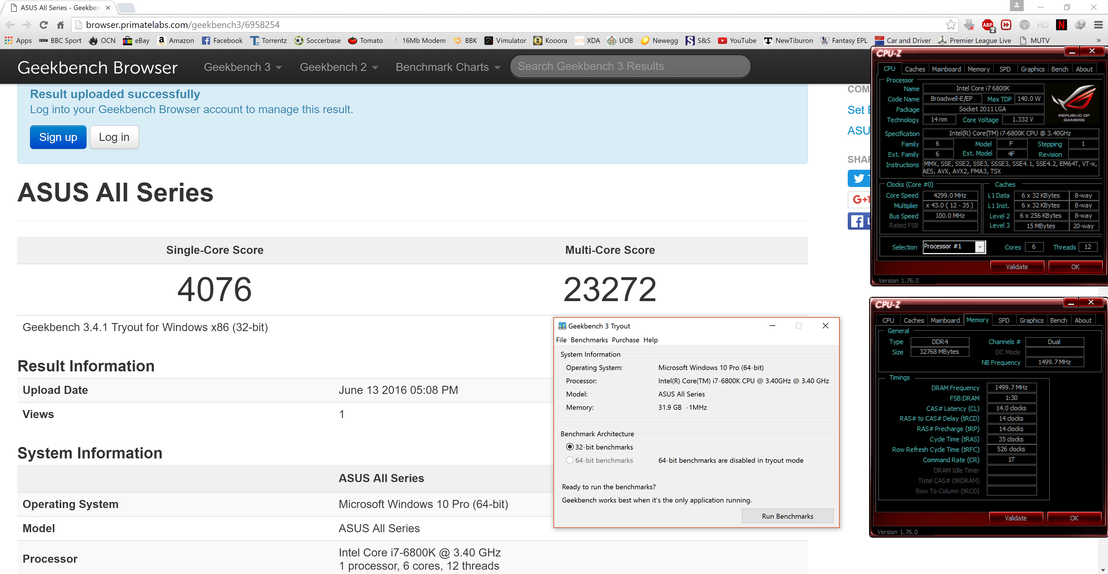Click OK in the top CPU-Z window
This screenshot has height=574, width=1108.
point(1075,267)
